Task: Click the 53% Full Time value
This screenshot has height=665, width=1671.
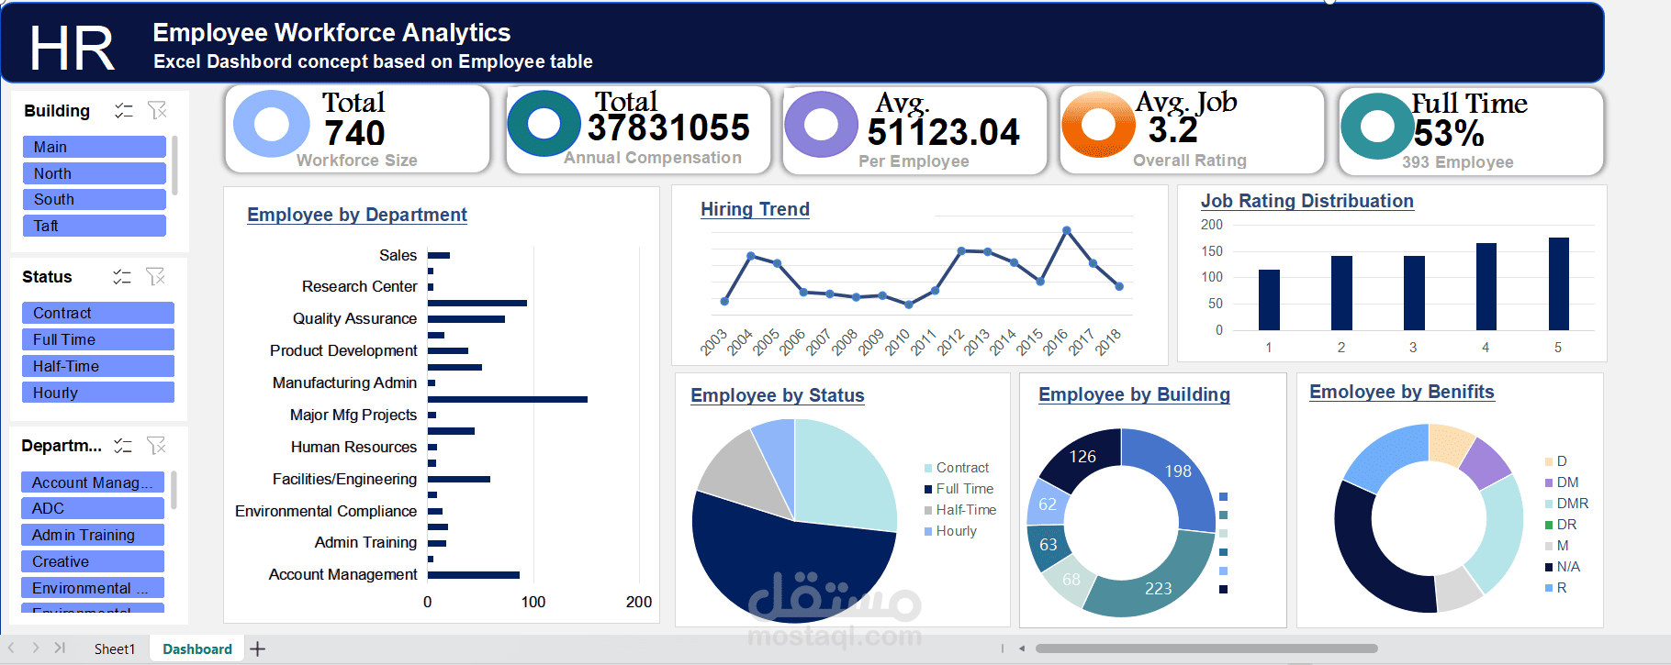Action: (x=1449, y=134)
